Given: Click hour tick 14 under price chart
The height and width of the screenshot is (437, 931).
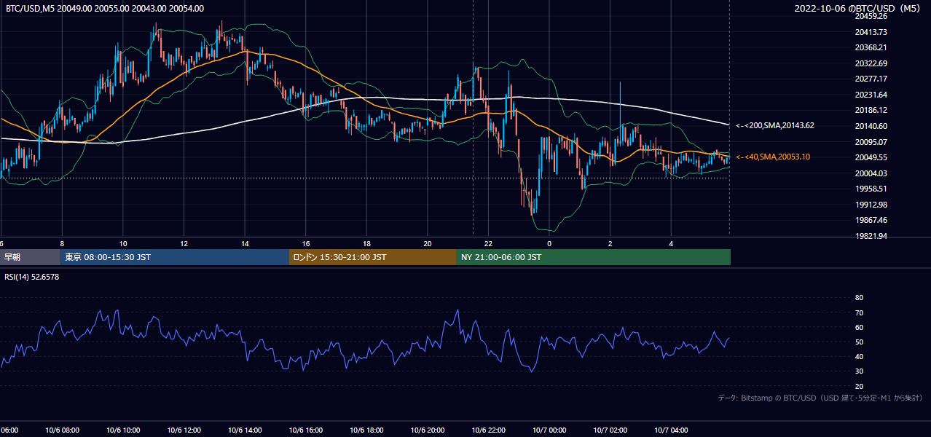Looking at the screenshot, I should point(245,243).
